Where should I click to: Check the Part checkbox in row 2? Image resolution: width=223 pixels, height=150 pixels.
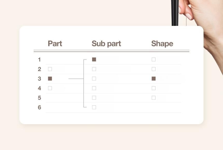point(50,69)
